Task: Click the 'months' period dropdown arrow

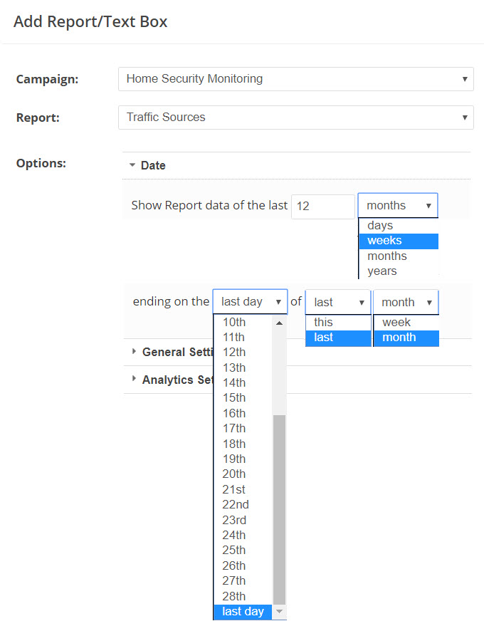Action: [428, 206]
